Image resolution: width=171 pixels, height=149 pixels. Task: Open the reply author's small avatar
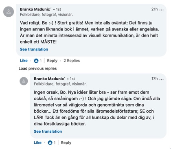(24, 81)
